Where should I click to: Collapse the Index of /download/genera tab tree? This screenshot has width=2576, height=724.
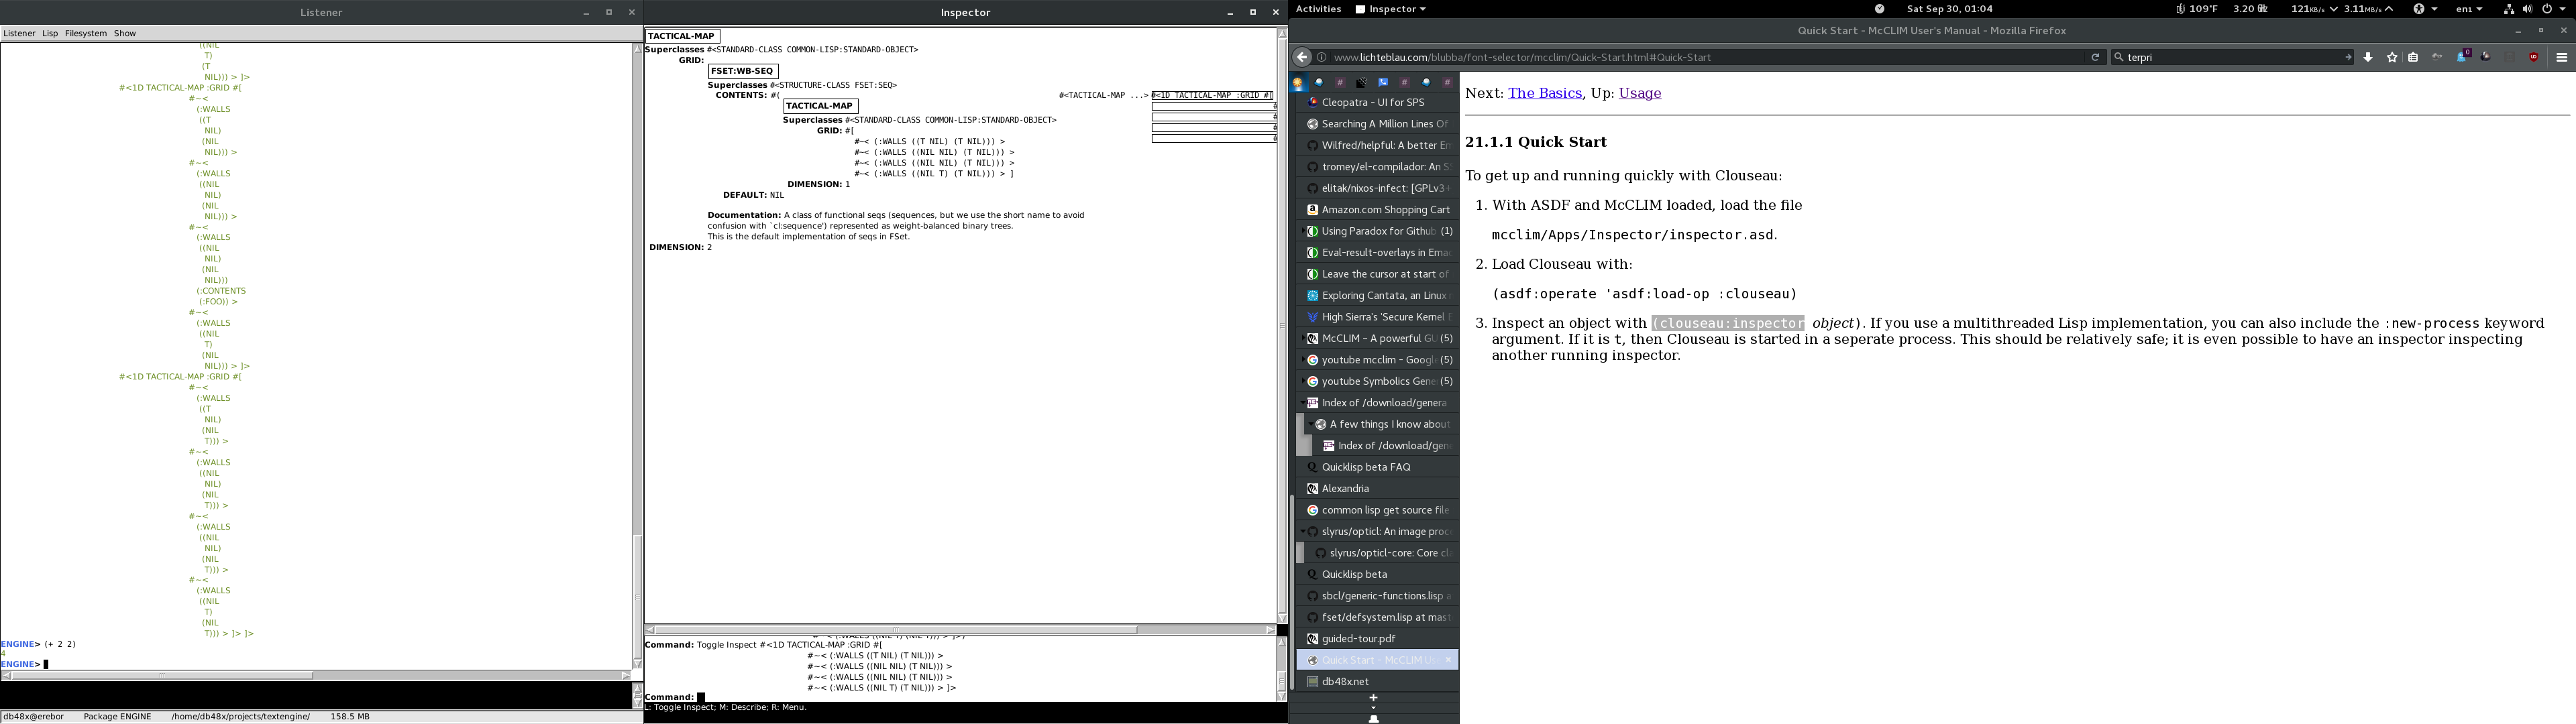[1303, 403]
